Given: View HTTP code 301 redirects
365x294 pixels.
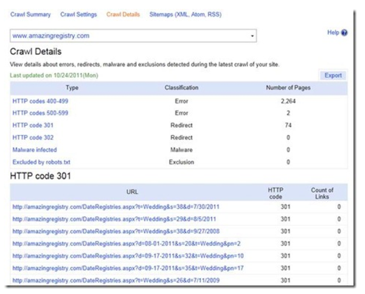Looking at the screenshot, I should pos(33,125).
